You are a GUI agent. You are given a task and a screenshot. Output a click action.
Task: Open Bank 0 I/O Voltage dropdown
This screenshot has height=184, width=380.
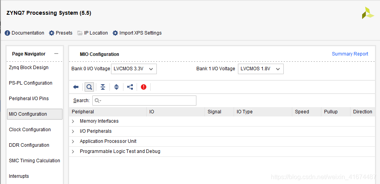(x=134, y=69)
